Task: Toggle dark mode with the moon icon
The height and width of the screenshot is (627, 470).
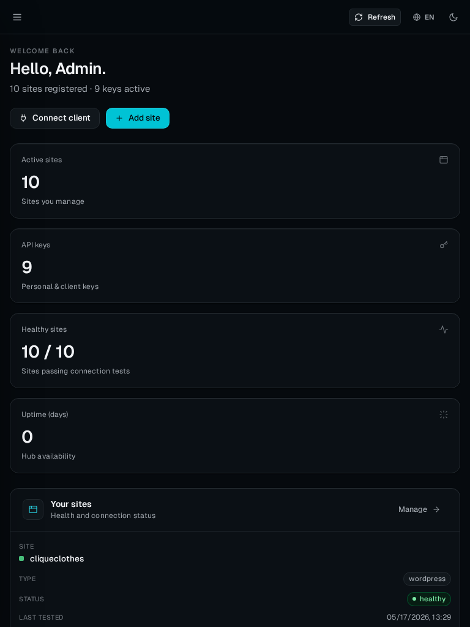Action: (x=453, y=17)
